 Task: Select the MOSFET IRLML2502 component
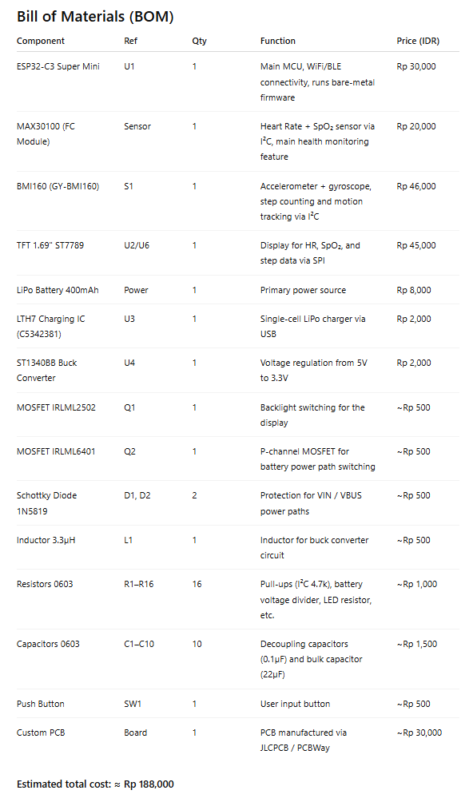[x=56, y=407]
